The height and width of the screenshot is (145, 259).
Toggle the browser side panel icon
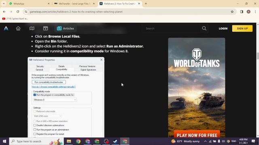coord(242,12)
